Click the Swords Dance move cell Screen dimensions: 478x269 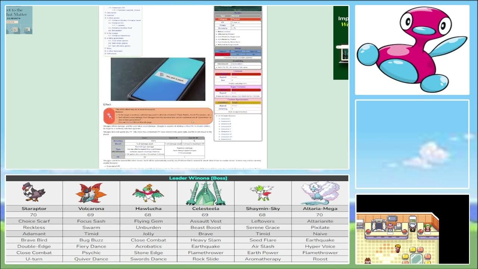click(148, 259)
